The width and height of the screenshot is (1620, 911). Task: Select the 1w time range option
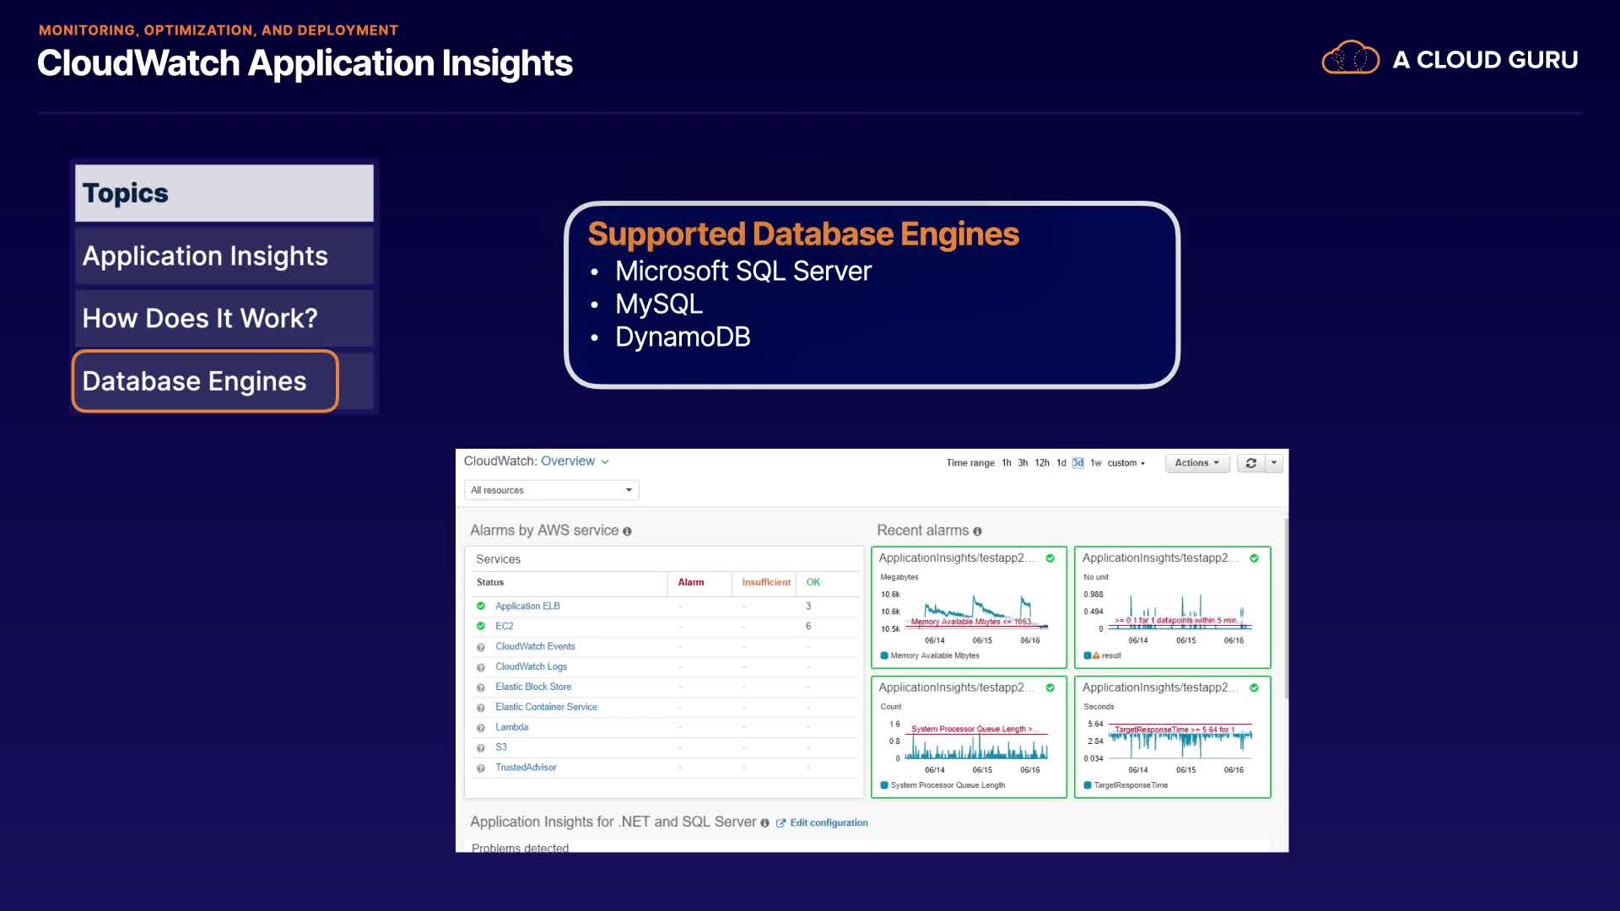click(x=1095, y=463)
